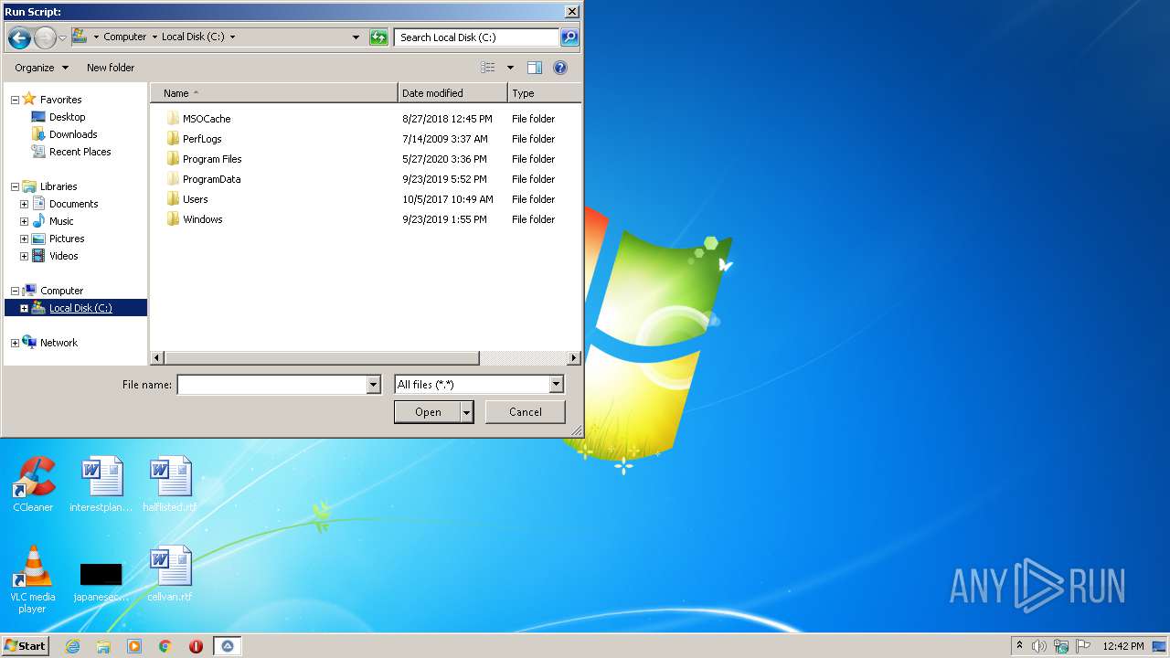Expand the Videos library node
Viewport: 1170px width, 658px height.
point(24,256)
